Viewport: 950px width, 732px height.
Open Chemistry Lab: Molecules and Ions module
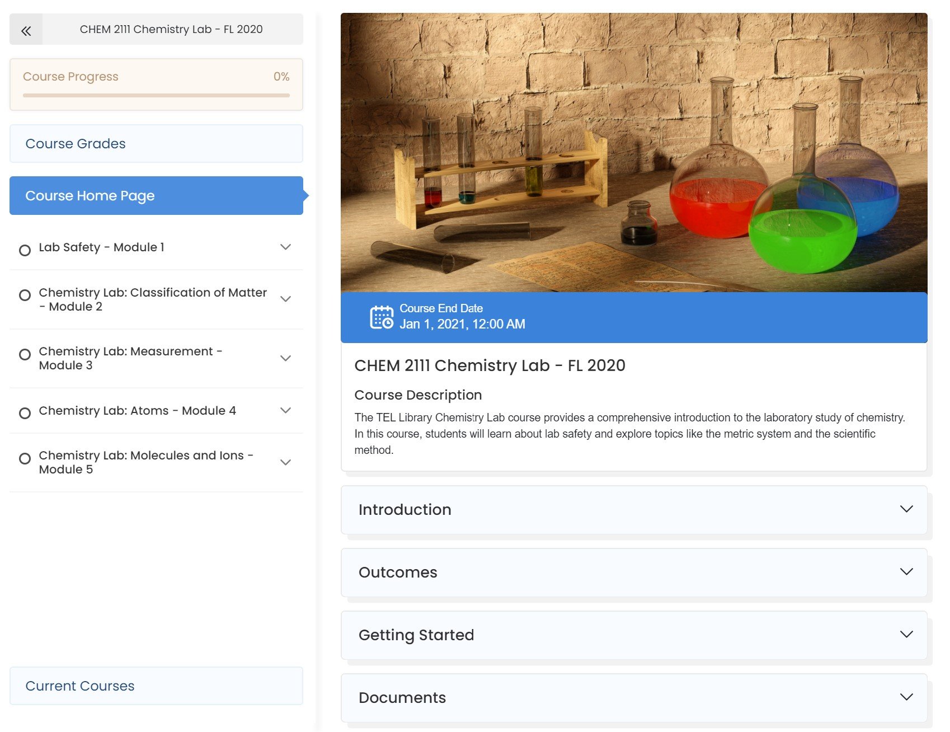pyautogui.click(x=146, y=462)
